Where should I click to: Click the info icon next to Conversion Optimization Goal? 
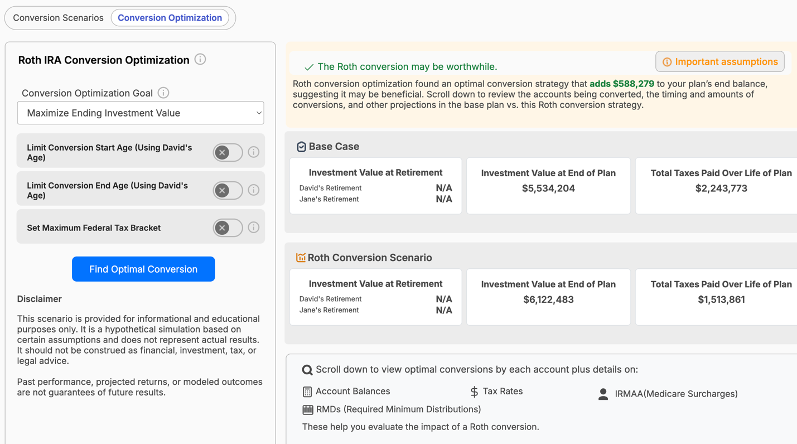point(163,93)
